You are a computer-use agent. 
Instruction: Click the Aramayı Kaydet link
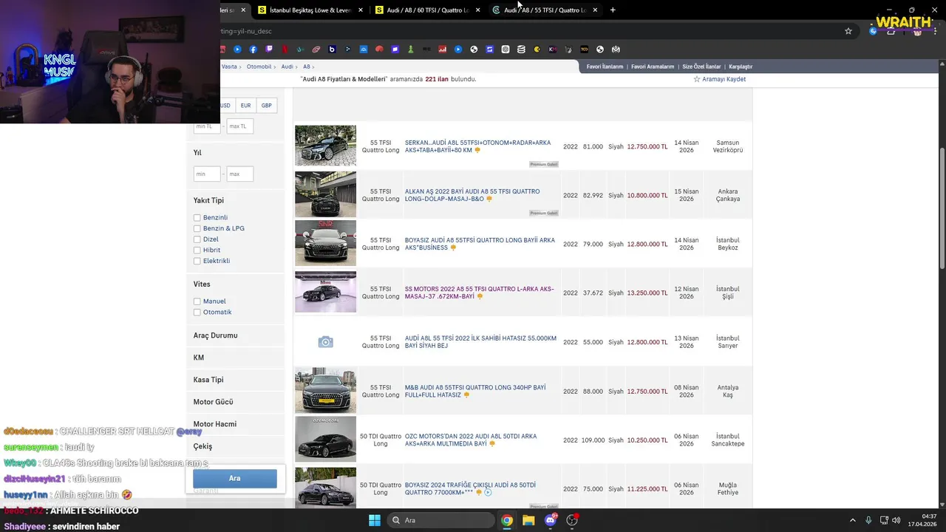pyautogui.click(x=724, y=79)
